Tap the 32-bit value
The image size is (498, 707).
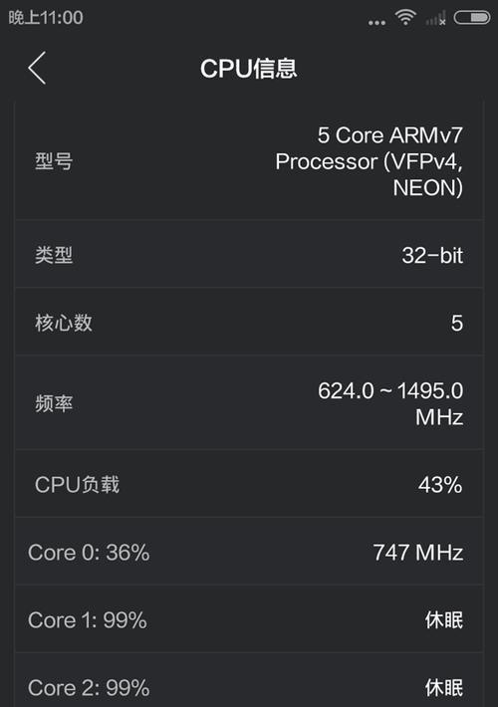click(x=432, y=255)
